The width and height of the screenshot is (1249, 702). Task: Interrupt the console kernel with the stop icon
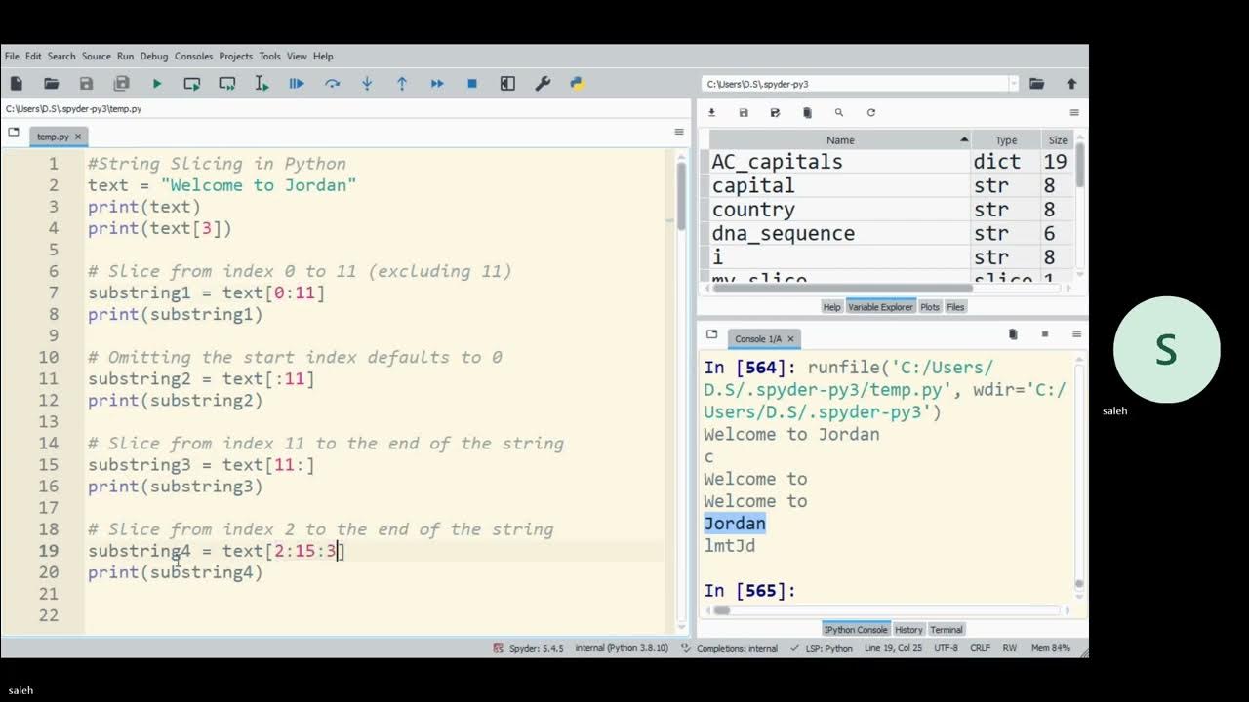1045,334
